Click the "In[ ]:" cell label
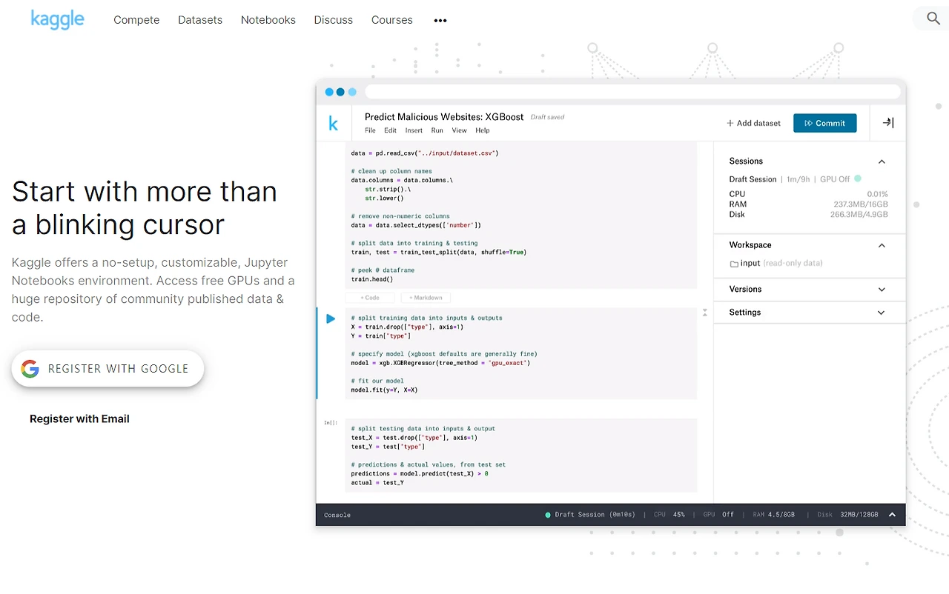 coord(331,423)
